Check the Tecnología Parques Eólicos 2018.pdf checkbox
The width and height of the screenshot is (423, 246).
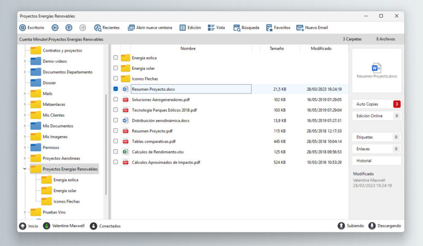(x=116, y=110)
